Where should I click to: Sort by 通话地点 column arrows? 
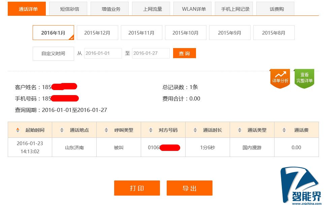pyautogui.click(x=62, y=130)
